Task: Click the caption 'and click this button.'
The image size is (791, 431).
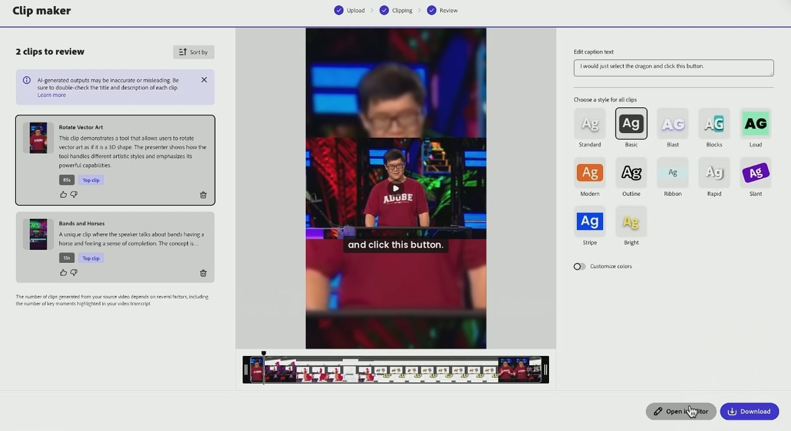Action: [395, 244]
